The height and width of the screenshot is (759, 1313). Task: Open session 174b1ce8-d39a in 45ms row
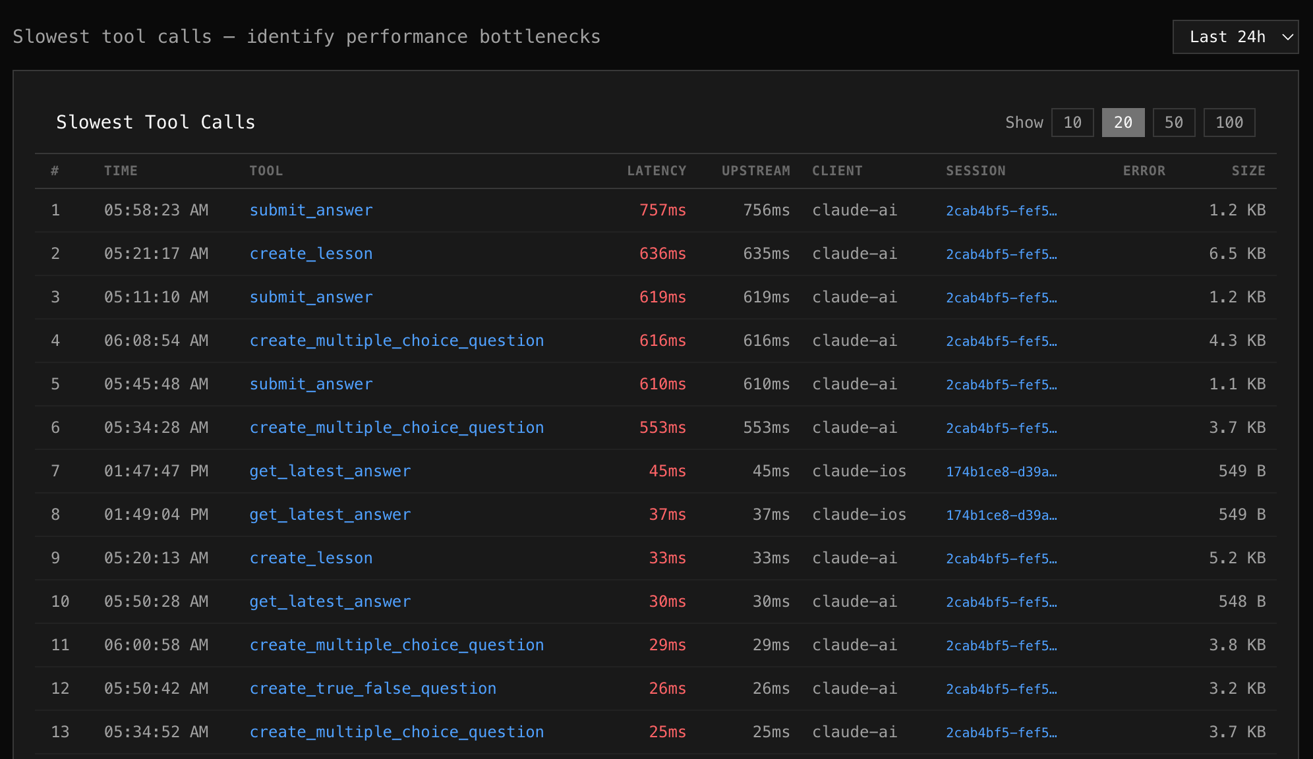1001,472
